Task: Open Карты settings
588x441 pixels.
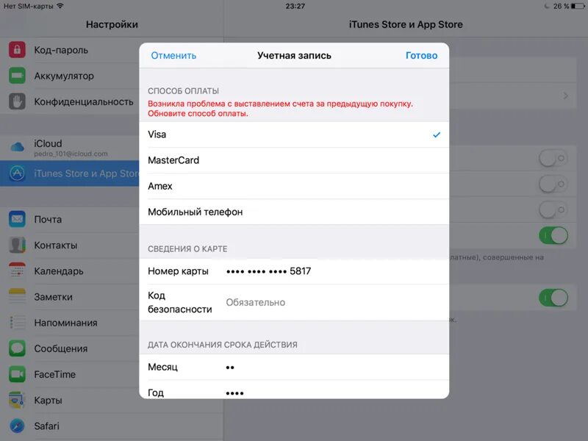Action: 69,400
